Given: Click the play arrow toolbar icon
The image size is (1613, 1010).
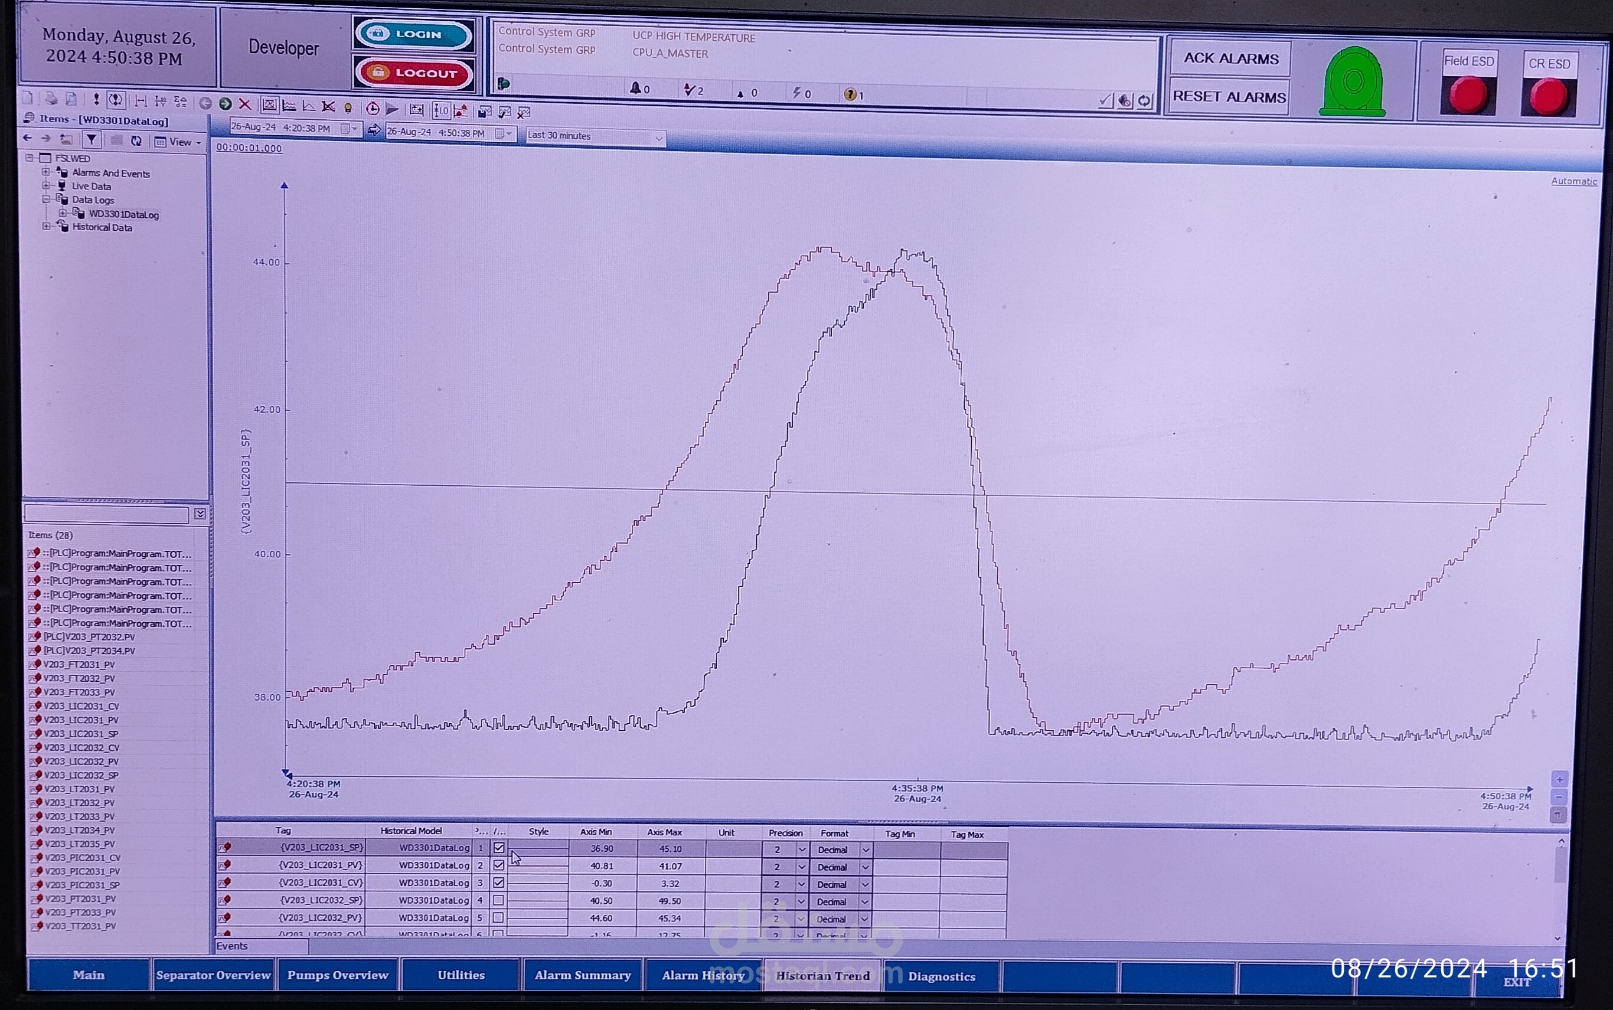Looking at the screenshot, I should 392,109.
